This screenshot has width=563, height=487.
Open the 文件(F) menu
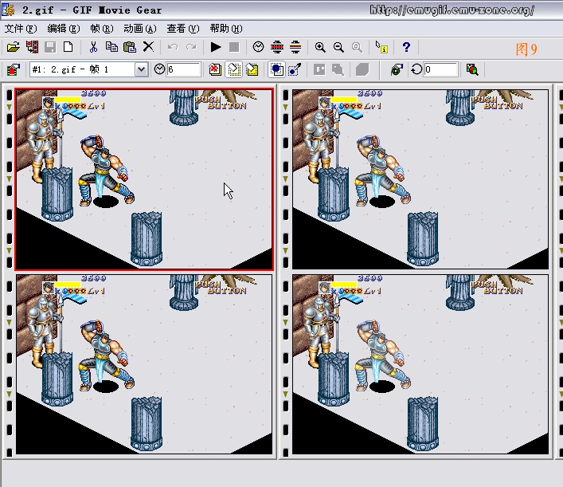(x=21, y=29)
